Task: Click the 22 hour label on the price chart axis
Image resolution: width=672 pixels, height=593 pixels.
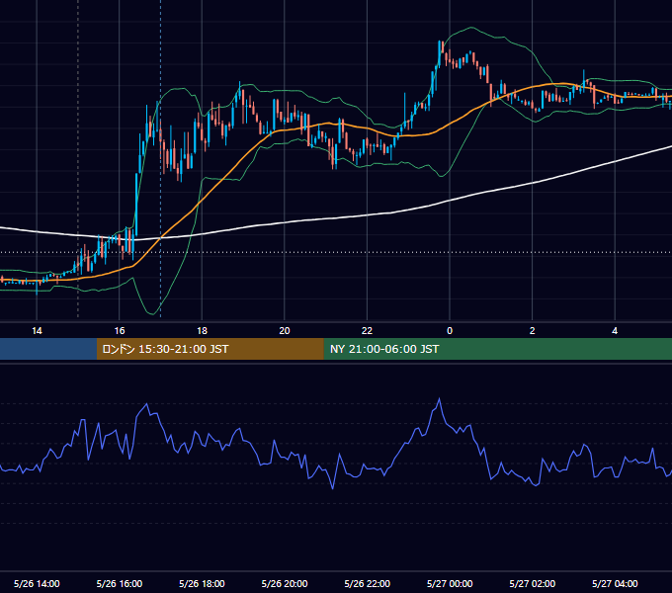Action: tap(367, 331)
